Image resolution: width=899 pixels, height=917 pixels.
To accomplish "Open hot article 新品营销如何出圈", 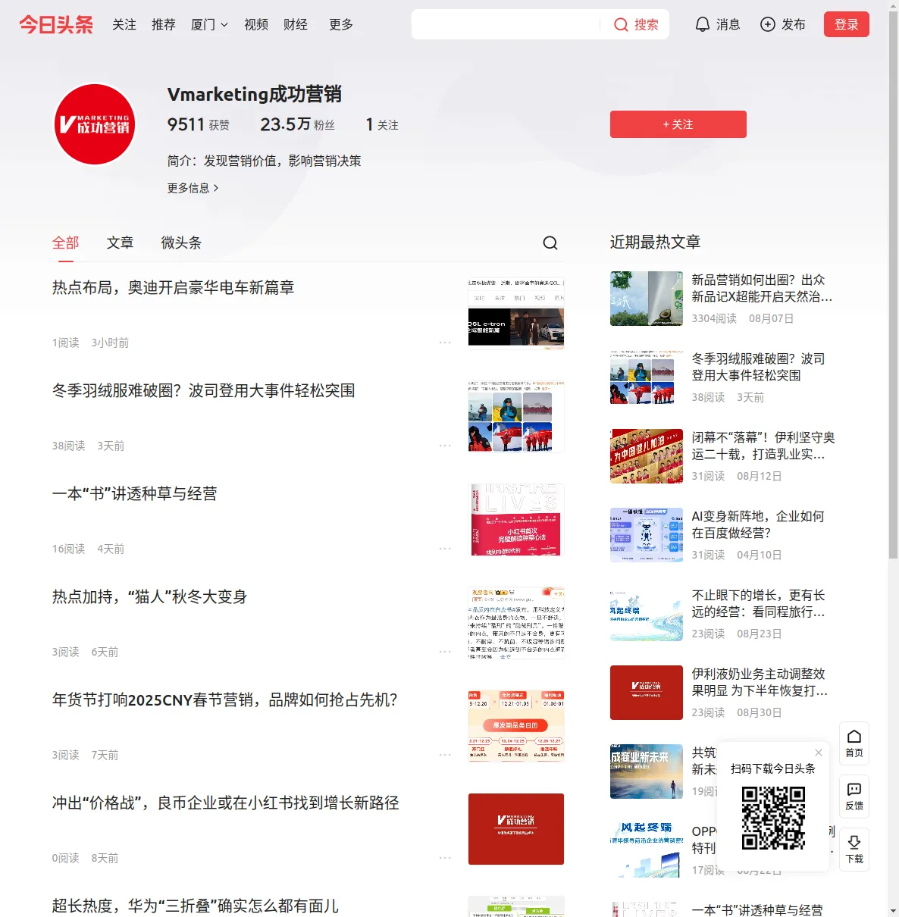I will [x=762, y=289].
